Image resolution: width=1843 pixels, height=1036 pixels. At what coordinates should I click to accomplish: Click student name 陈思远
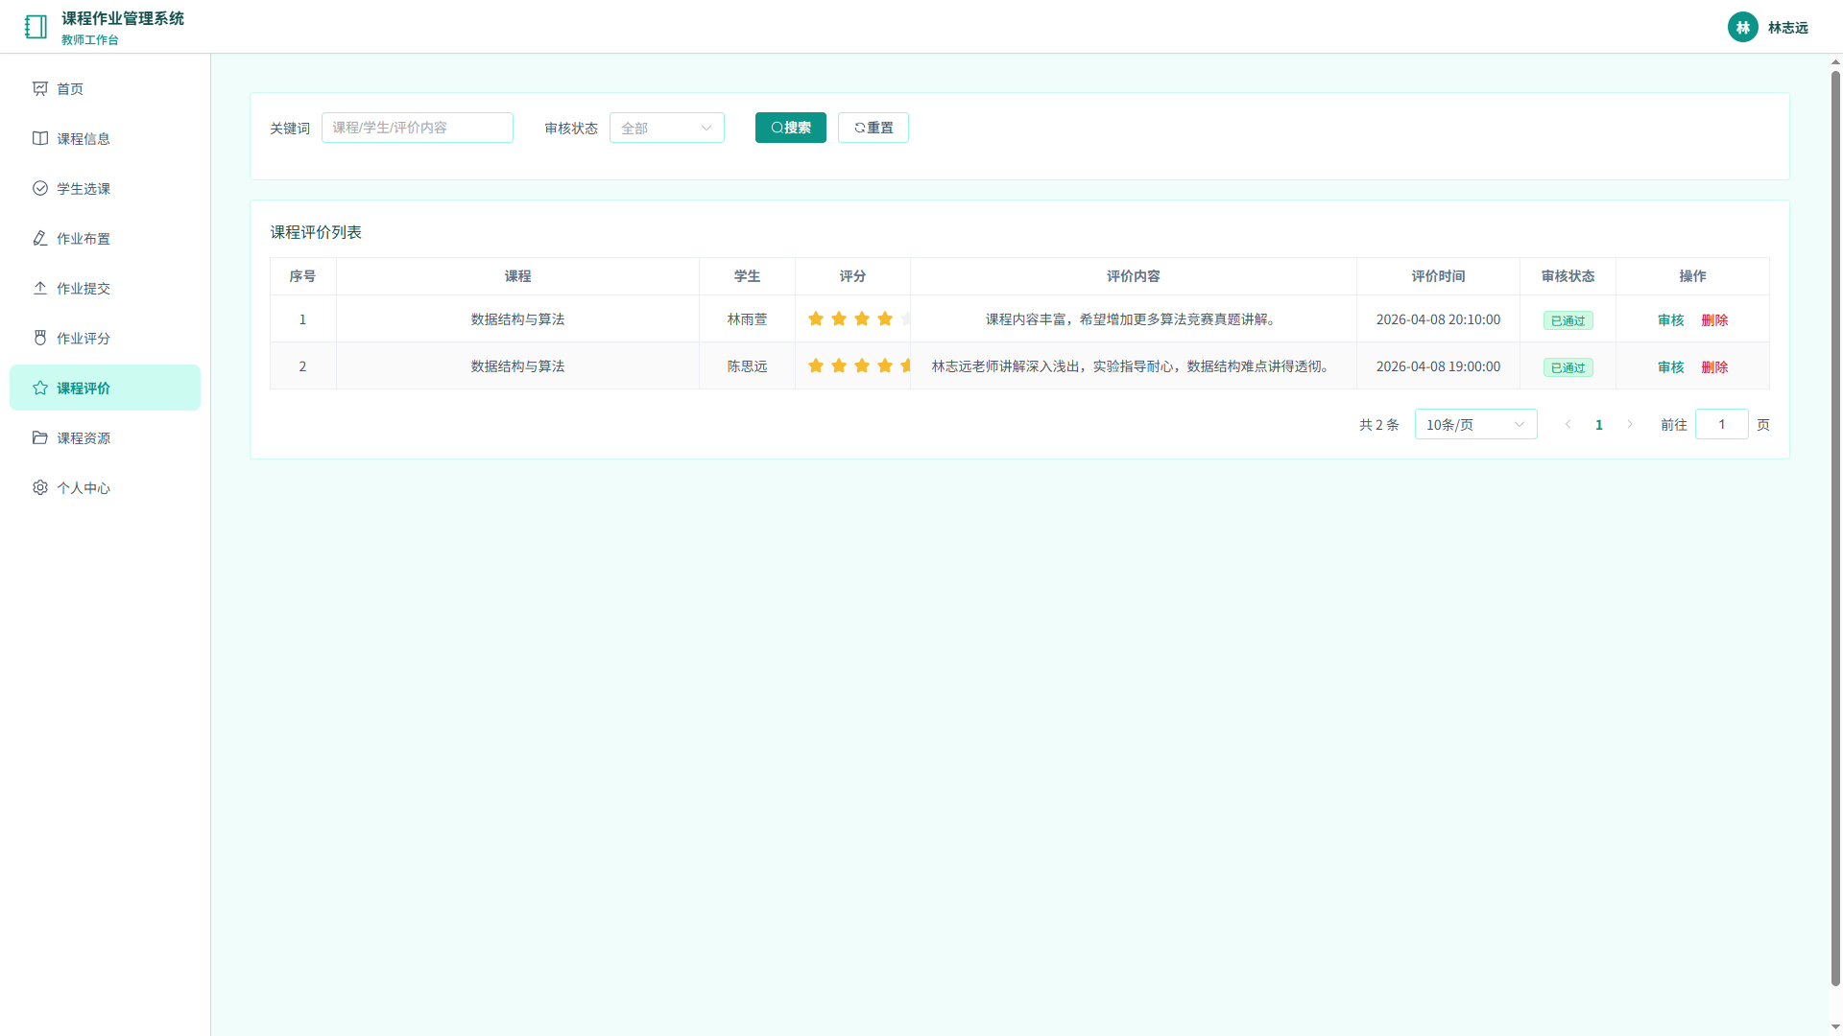[x=747, y=366]
